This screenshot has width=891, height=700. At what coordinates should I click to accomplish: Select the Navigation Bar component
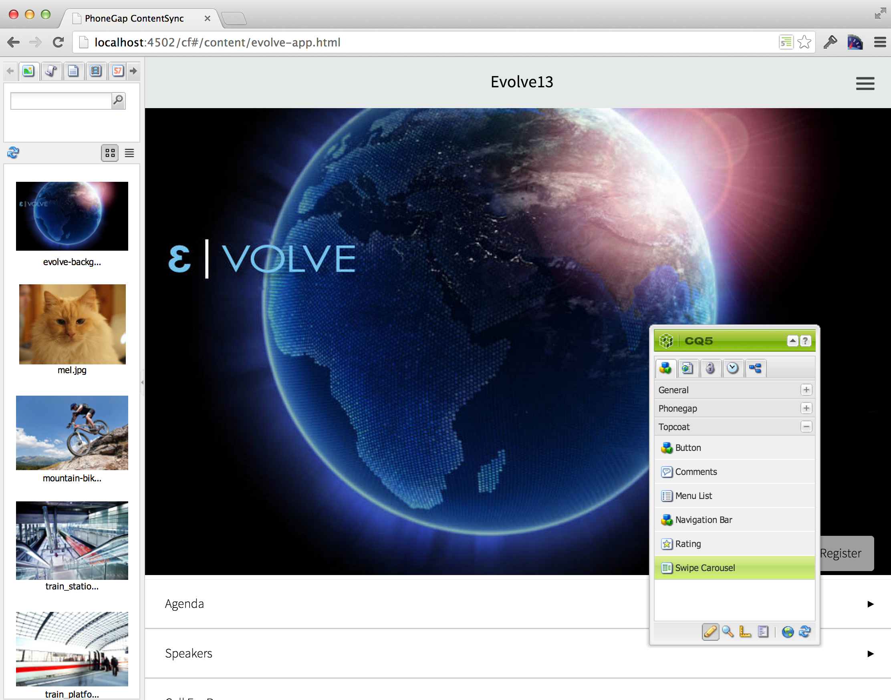click(734, 520)
